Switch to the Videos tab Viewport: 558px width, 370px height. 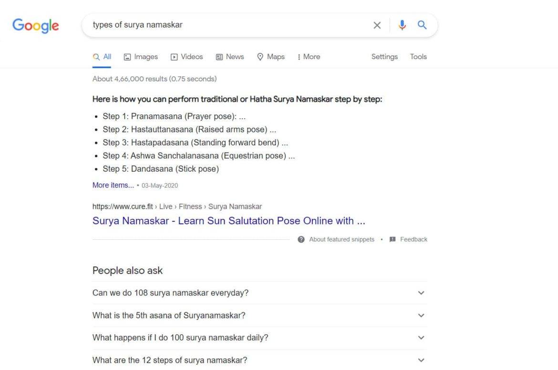coord(187,57)
